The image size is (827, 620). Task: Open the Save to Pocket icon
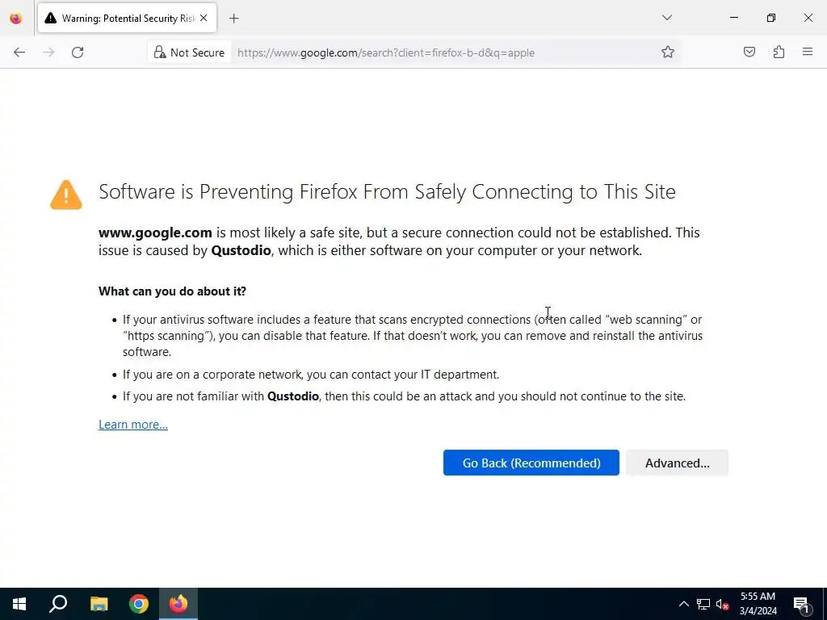749,52
